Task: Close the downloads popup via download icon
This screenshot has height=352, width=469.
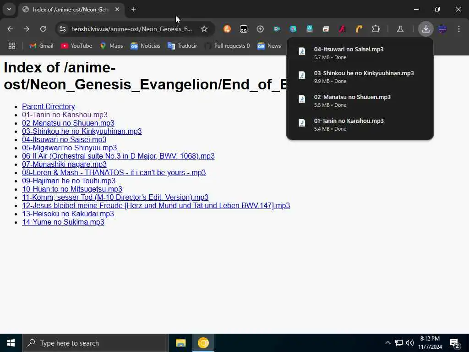Action: click(x=425, y=29)
